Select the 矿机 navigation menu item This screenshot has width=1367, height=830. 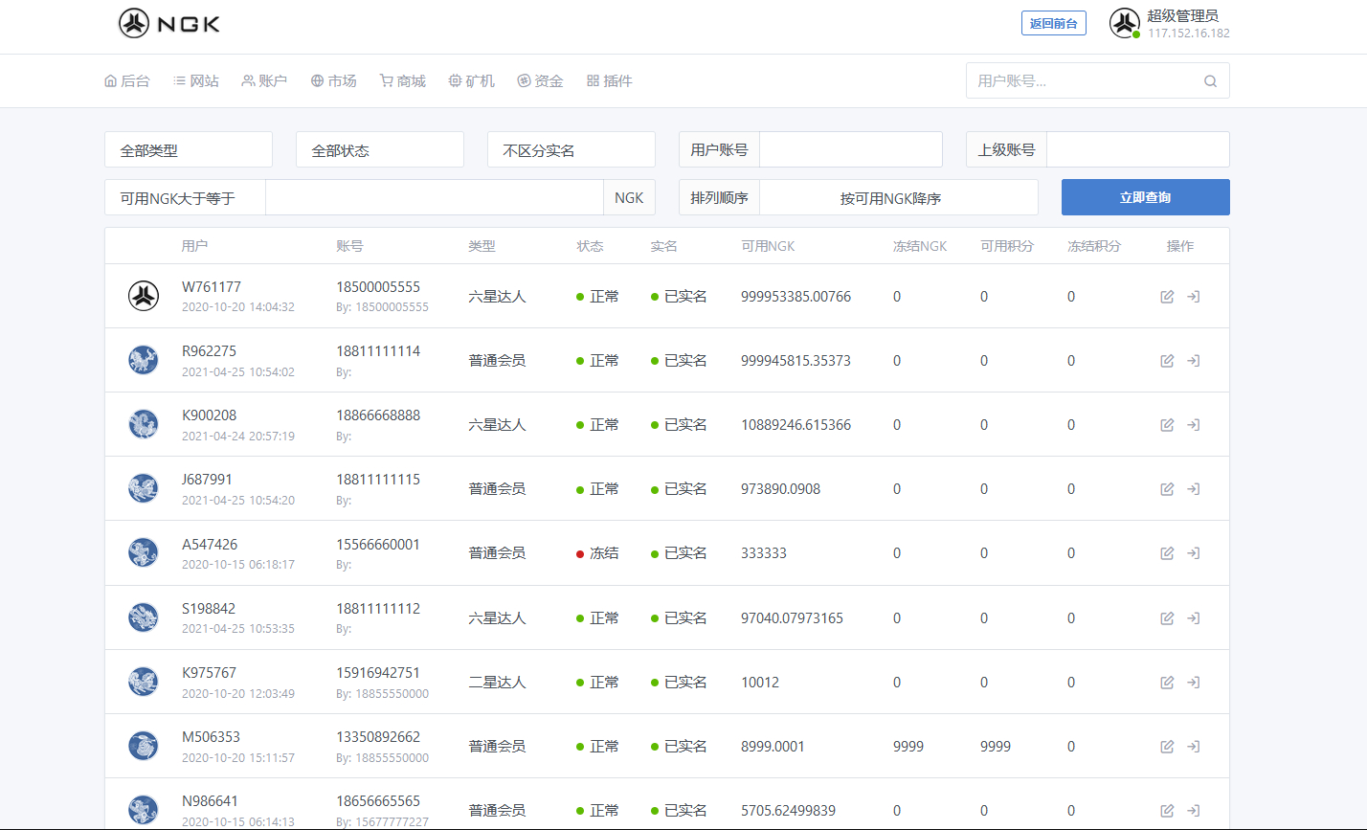[471, 81]
